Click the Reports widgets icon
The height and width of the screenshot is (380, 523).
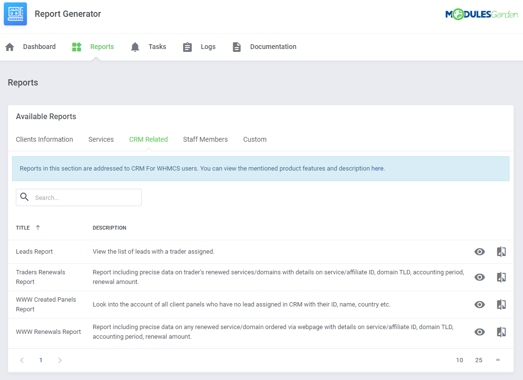77,47
